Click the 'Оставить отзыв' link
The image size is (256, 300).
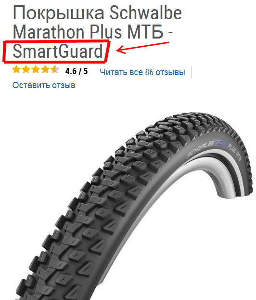(x=44, y=85)
